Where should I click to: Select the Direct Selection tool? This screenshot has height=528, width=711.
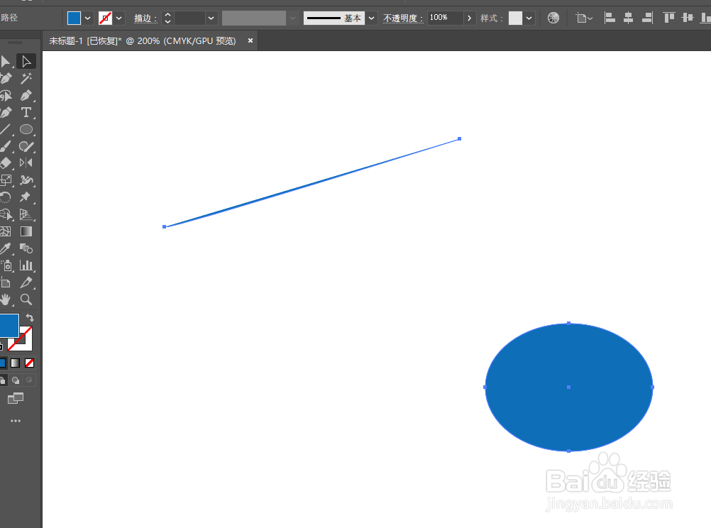(x=26, y=61)
